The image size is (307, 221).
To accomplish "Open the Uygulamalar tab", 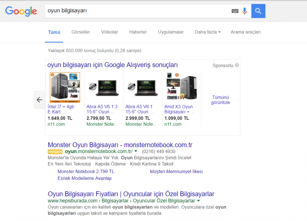I will (171, 32).
